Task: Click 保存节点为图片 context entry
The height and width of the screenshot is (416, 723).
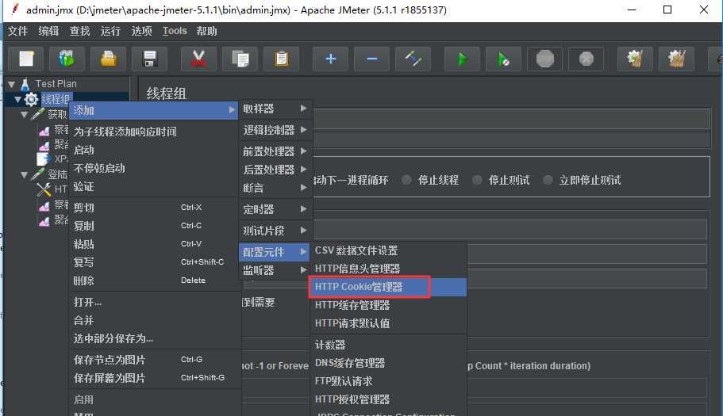Action: [x=154, y=360]
